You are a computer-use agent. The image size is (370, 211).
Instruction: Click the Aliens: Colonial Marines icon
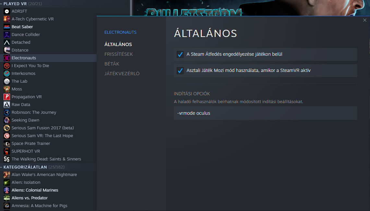point(6,190)
